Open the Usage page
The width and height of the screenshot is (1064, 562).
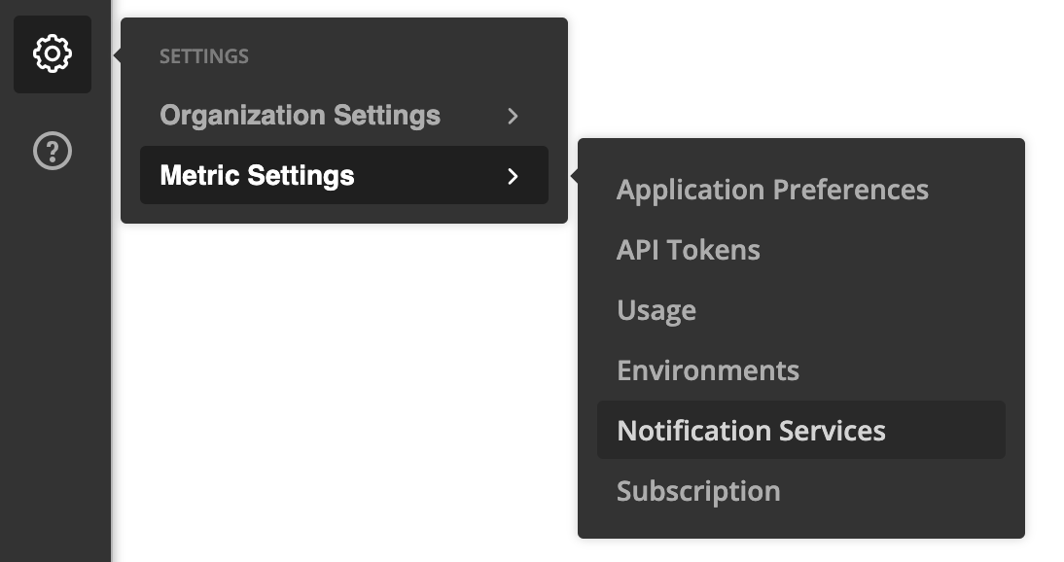pyautogui.click(x=656, y=310)
